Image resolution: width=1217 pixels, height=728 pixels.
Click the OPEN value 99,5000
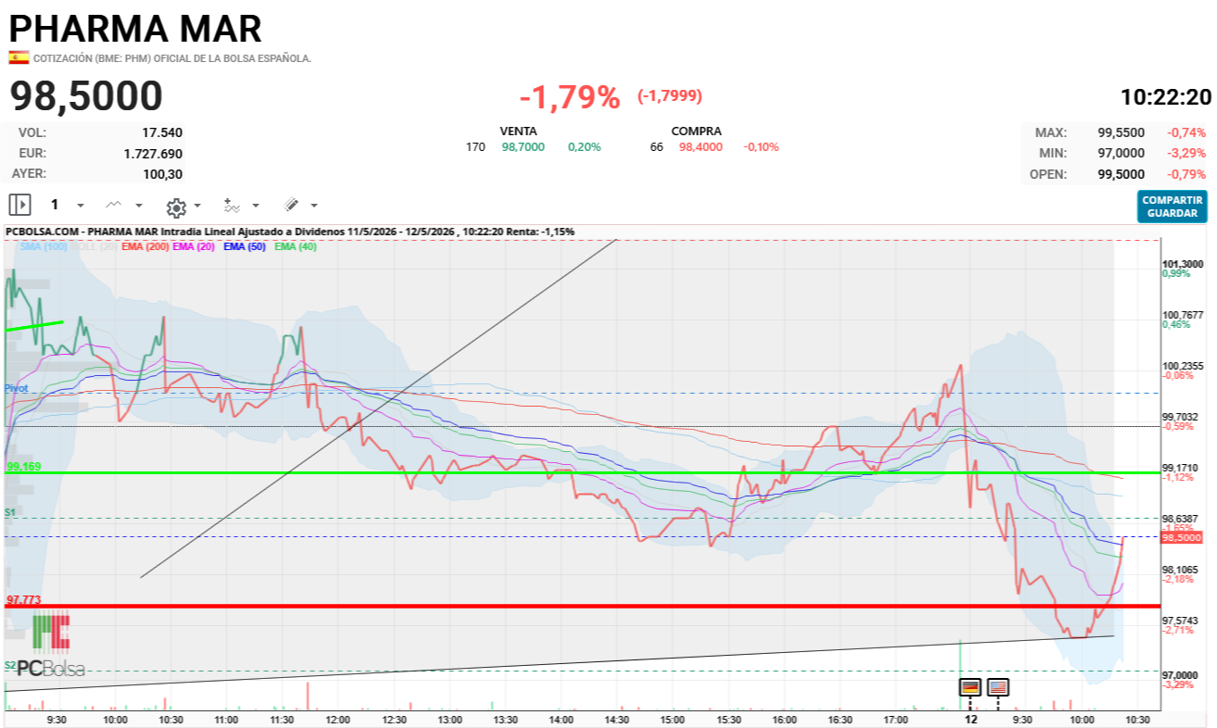(1122, 173)
